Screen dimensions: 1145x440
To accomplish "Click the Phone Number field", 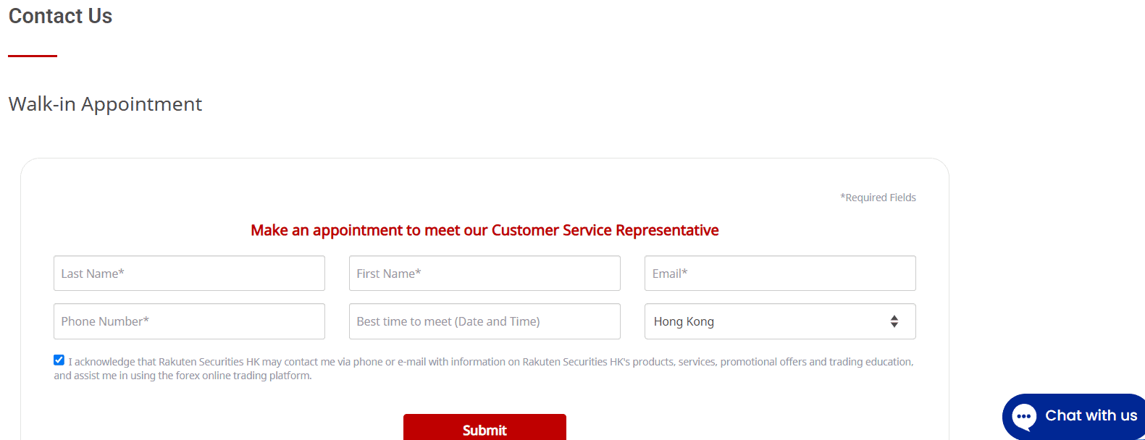I will [x=188, y=321].
